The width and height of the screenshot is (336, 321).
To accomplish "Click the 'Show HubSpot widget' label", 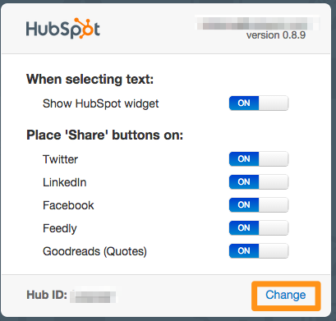I will click(x=101, y=104).
